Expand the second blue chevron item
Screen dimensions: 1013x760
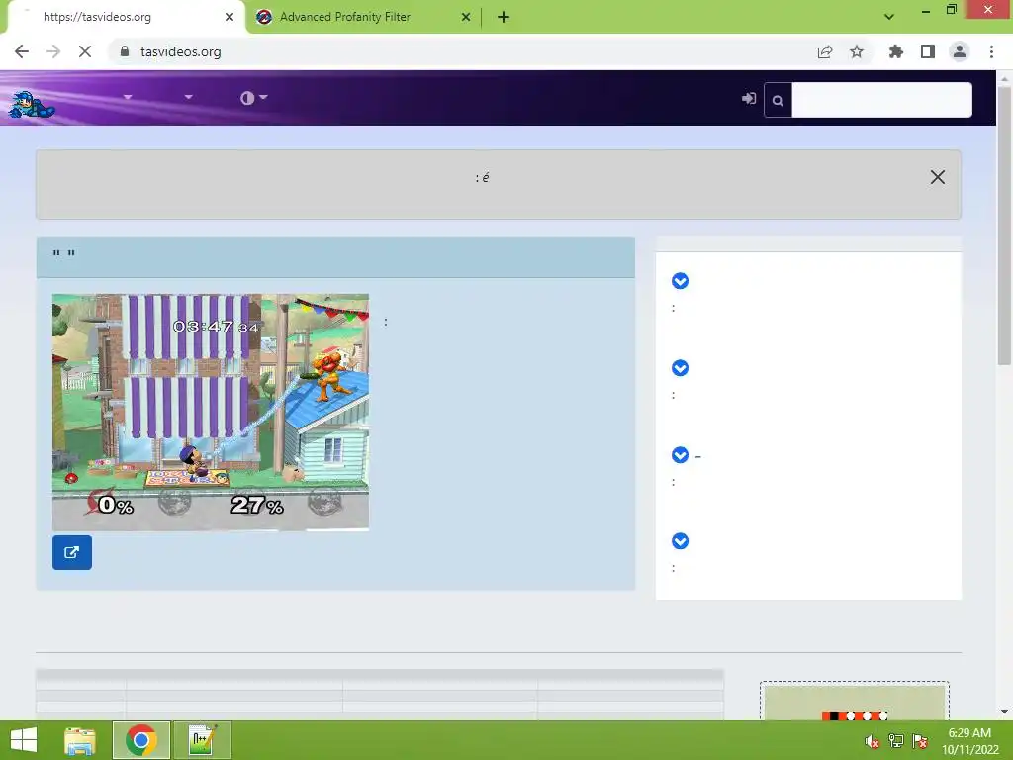(680, 368)
